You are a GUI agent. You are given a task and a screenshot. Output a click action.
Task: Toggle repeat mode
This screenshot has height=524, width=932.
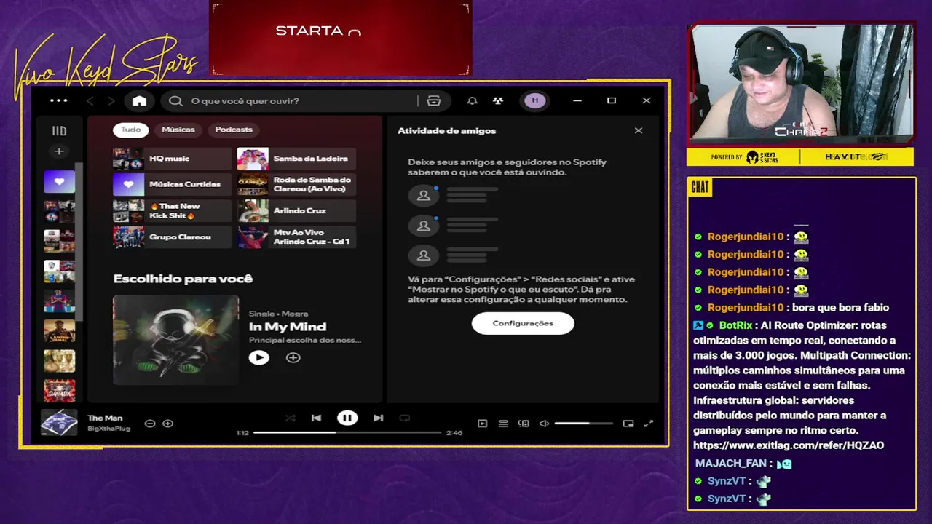pos(405,418)
